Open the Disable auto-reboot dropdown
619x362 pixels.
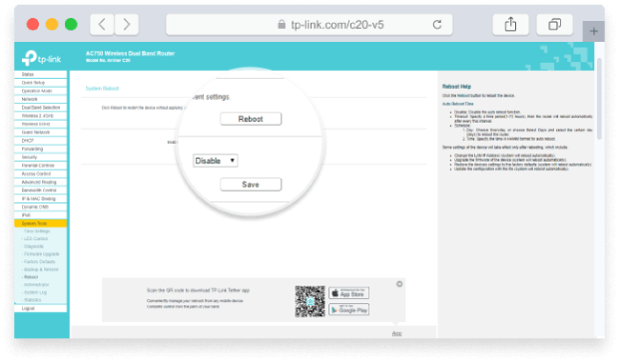coord(215,161)
